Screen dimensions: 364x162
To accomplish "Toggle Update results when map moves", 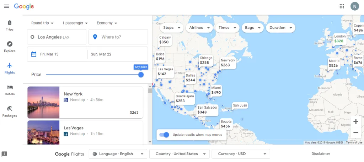I will [164, 135].
